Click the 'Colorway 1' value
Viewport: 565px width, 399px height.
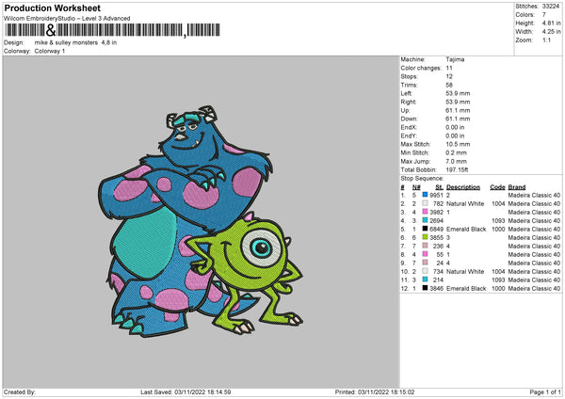point(50,51)
